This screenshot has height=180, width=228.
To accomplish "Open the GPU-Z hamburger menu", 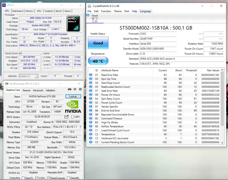I will pyautogui.click(x=80, y=89).
